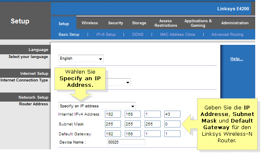Click second octet field of IPv4 Address
Image resolution: width=261 pixels, height=153 pixels.
(133, 114)
